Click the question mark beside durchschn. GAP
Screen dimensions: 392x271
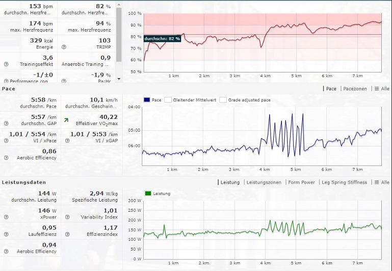6,123
